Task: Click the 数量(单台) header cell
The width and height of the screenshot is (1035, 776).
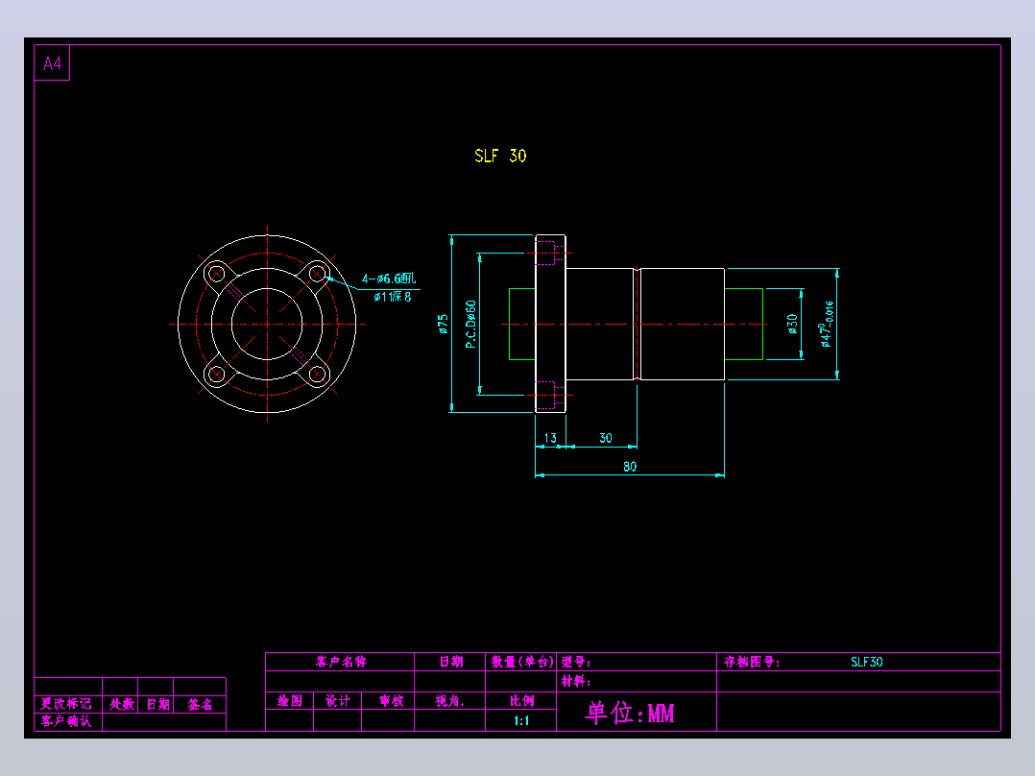Action: (x=520, y=662)
